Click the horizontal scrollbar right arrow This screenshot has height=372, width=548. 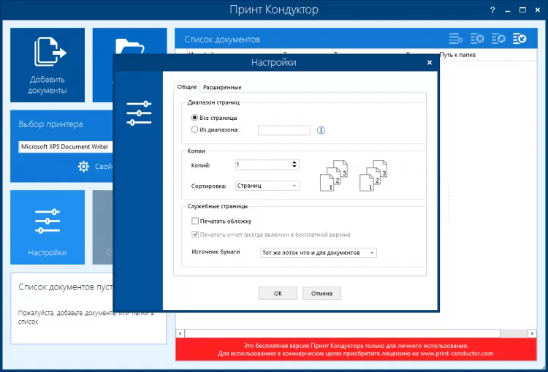tap(532, 333)
